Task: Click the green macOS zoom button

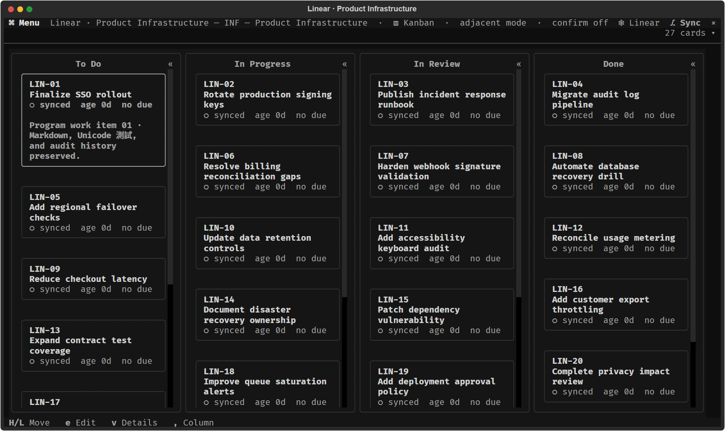Action: coord(29,9)
